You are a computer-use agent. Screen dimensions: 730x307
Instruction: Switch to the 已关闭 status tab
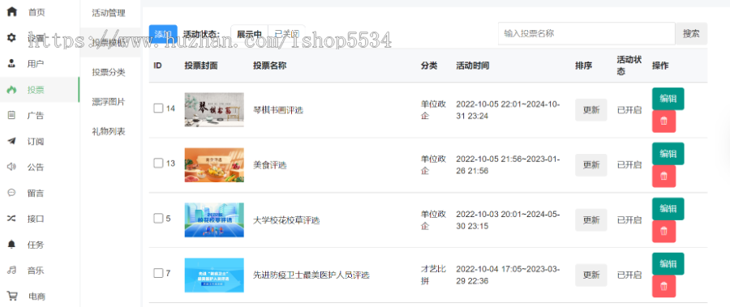(287, 34)
